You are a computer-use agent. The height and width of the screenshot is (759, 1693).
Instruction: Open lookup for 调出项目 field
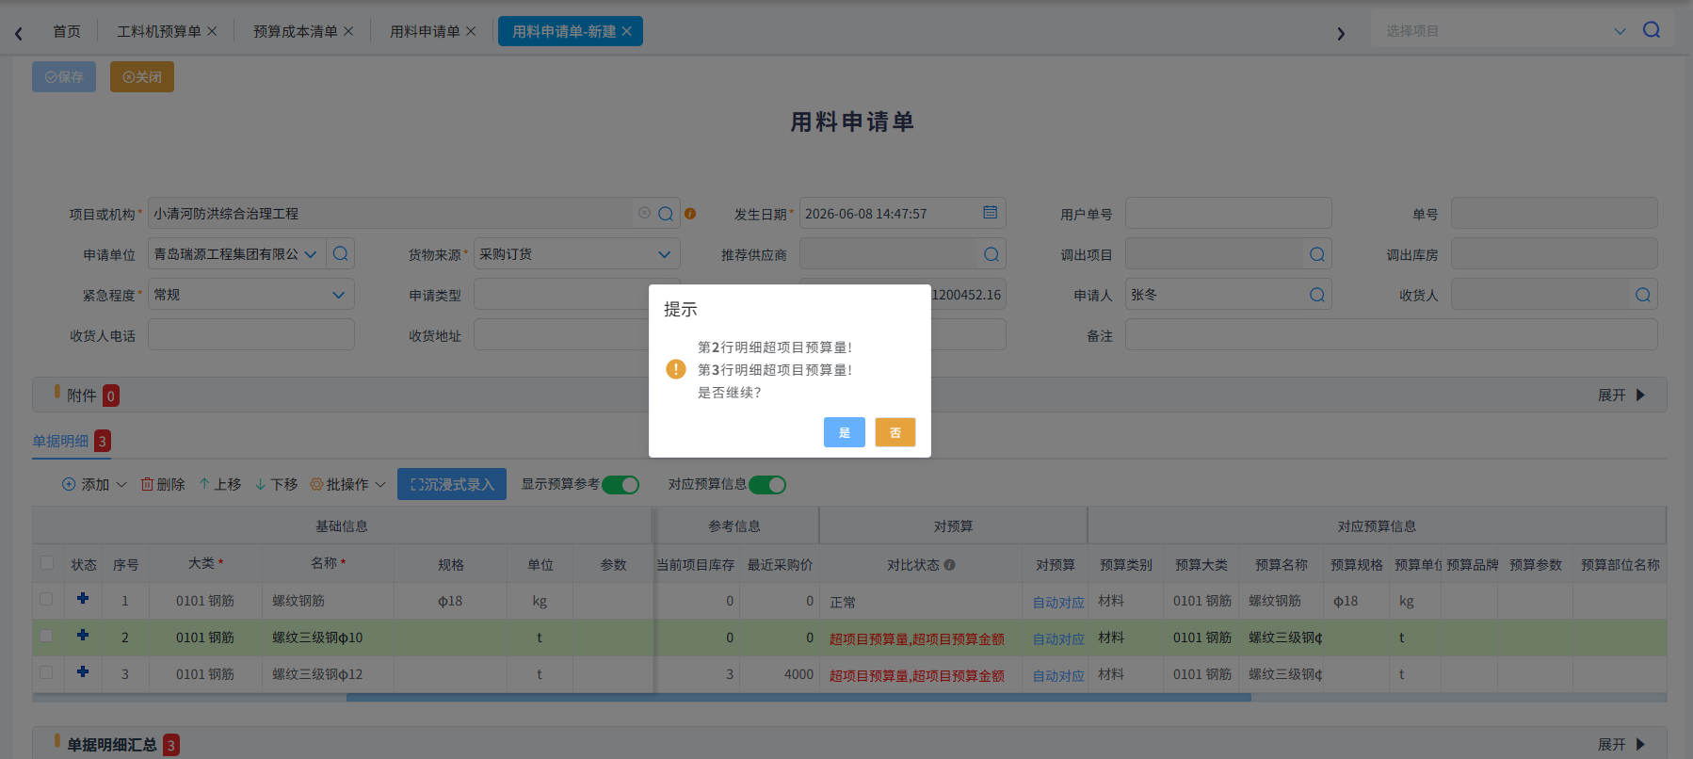1317,254
